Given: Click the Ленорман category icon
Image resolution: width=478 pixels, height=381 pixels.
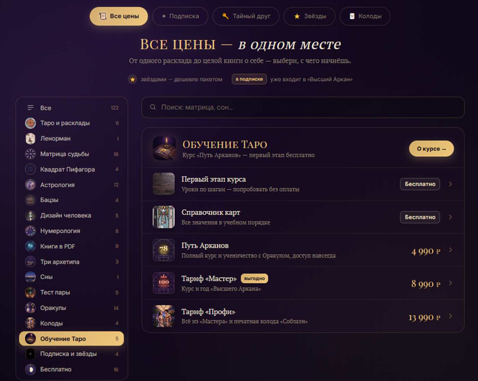Looking at the screenshot, I should (30, 139).
